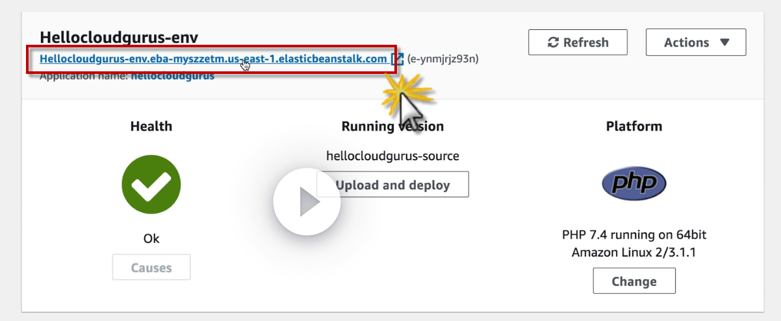Click the Platform column heading

(x=634, y=126)
